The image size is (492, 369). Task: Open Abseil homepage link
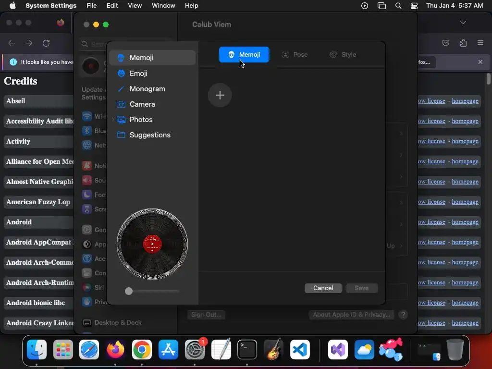(x=465, y=101)
